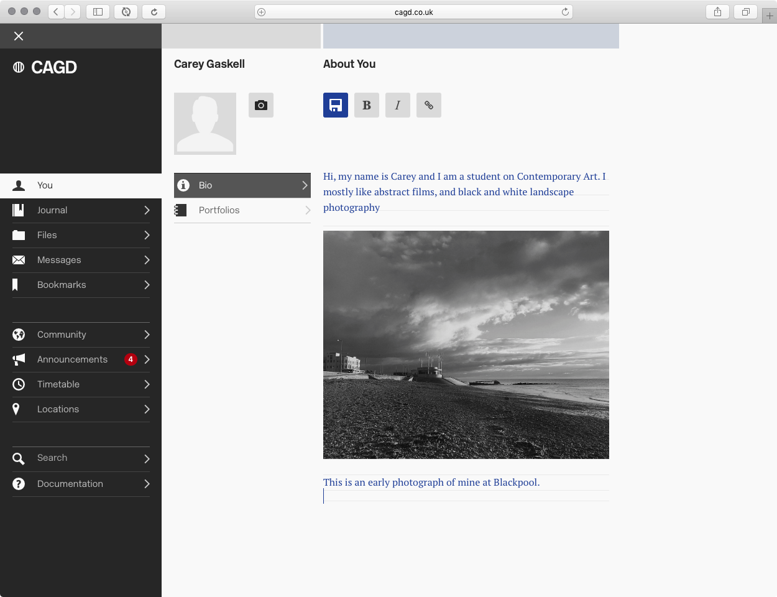This screenshot has height=597, width=777.
Task: Click the Files folder icon
Action: [x=19, y=235]
